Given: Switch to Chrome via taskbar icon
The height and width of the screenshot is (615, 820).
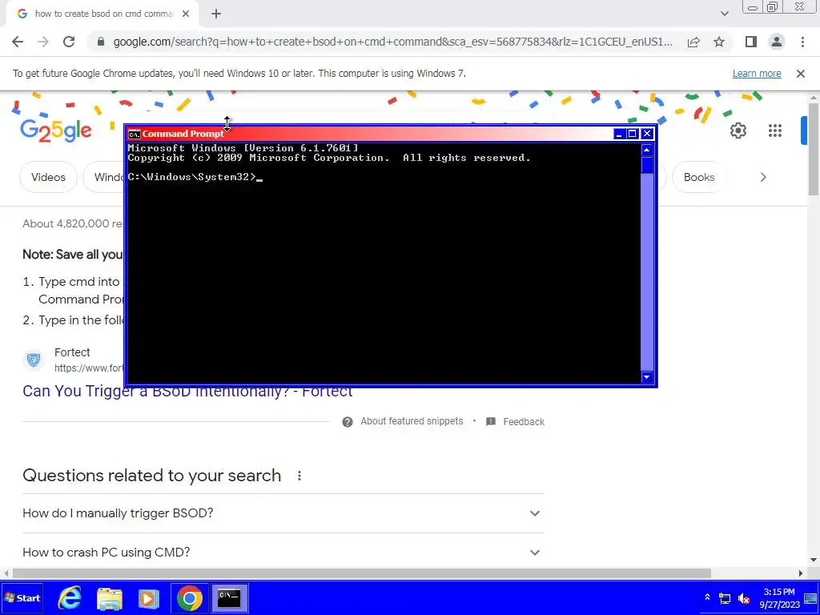Looking at the screenshot, I should (x=189, y=598).
